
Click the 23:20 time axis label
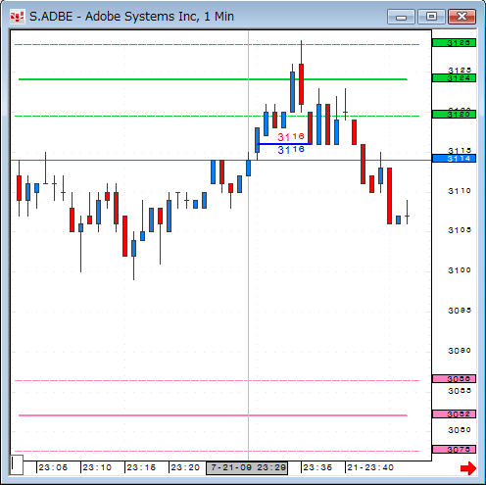tap(185, 467)
